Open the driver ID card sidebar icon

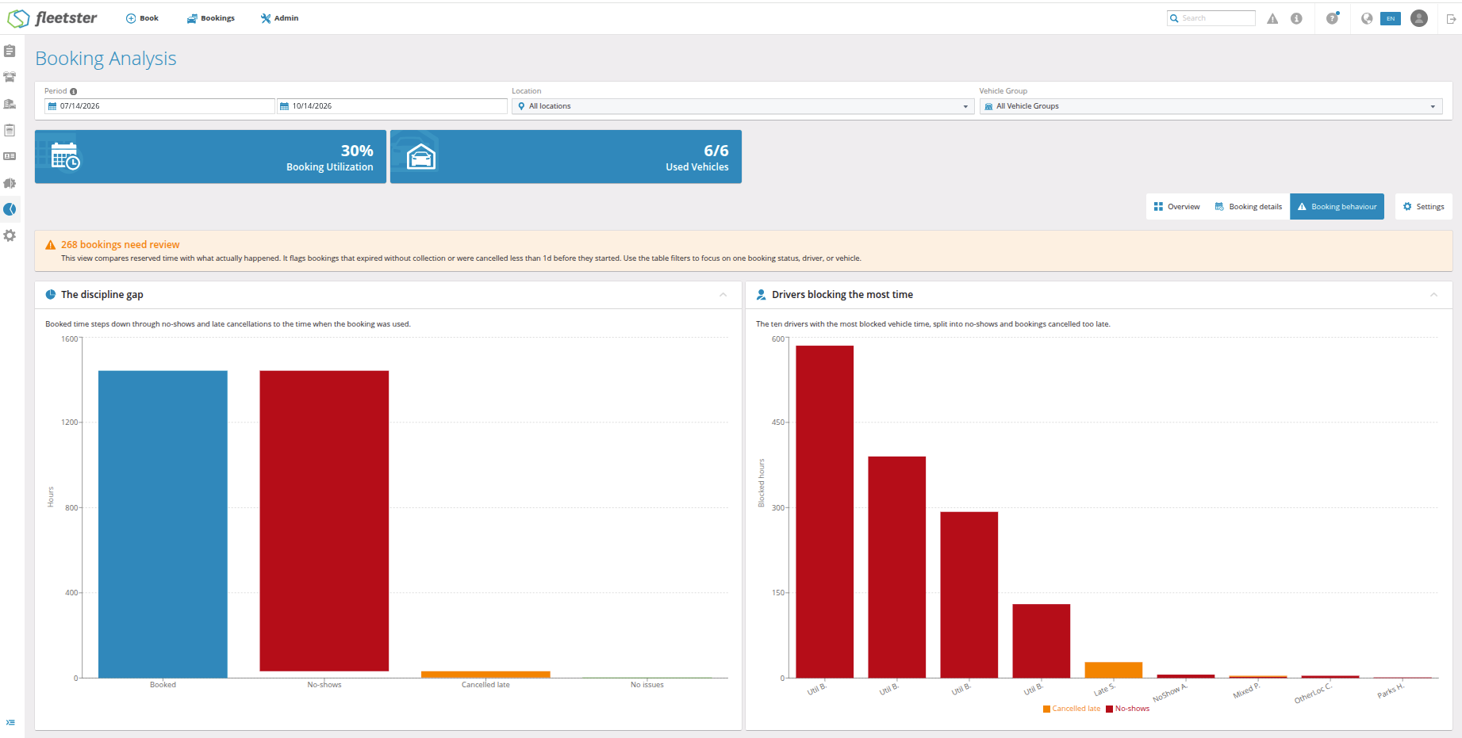click(x=10, y=156)
